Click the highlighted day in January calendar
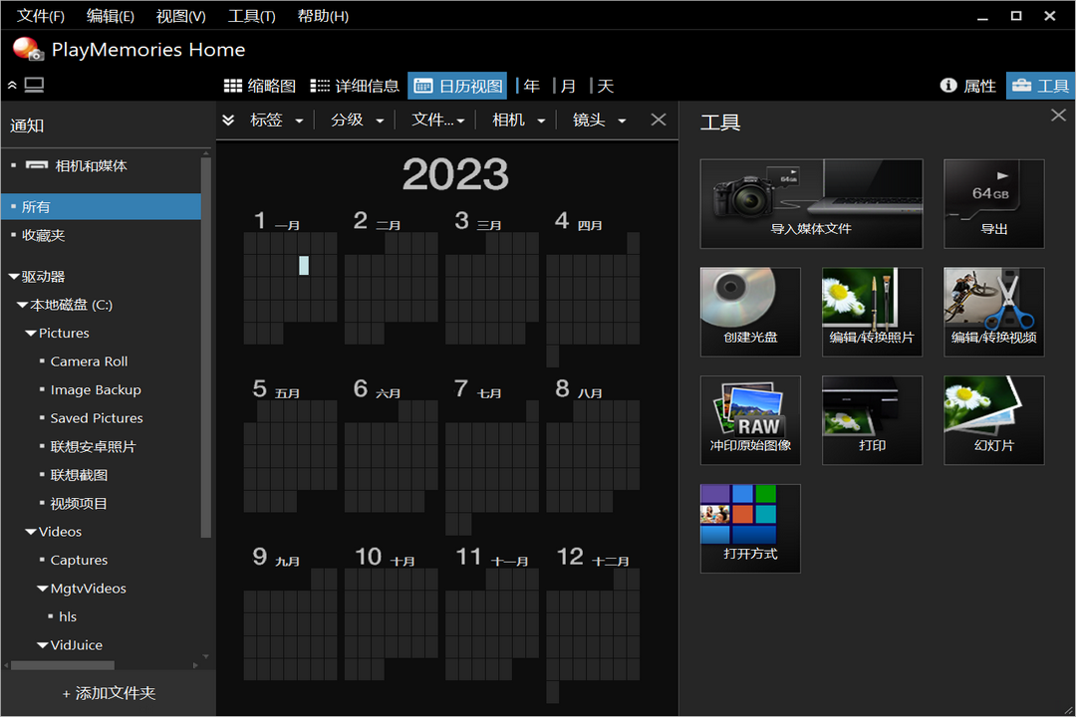 (304, 265)
